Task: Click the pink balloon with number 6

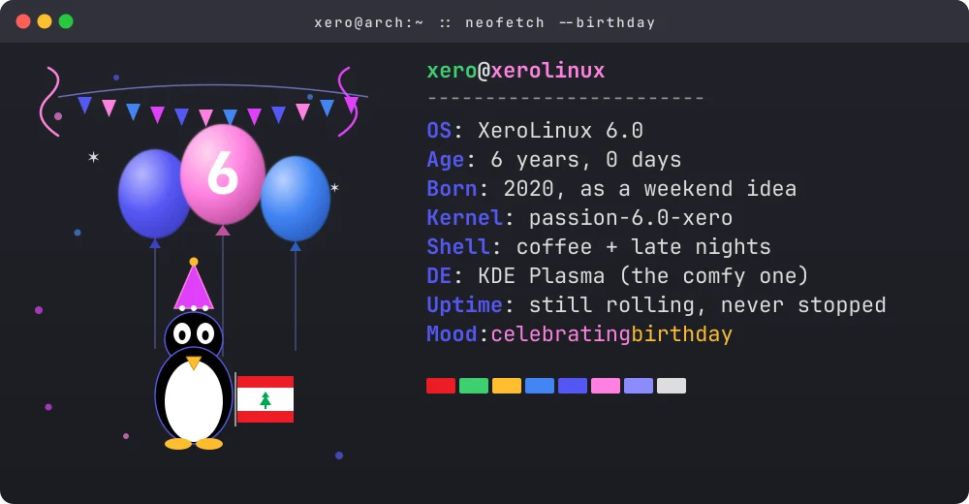Action: pos(223,175)
